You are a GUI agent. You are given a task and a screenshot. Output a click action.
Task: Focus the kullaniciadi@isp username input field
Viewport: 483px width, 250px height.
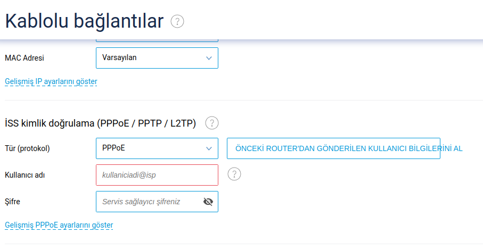pyautogui.click(x=157, y=175)
